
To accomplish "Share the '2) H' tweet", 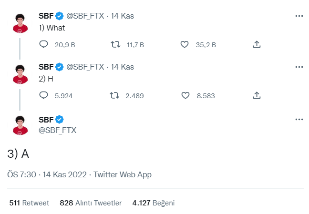I will pyautogui.click(x=257, y=95).
